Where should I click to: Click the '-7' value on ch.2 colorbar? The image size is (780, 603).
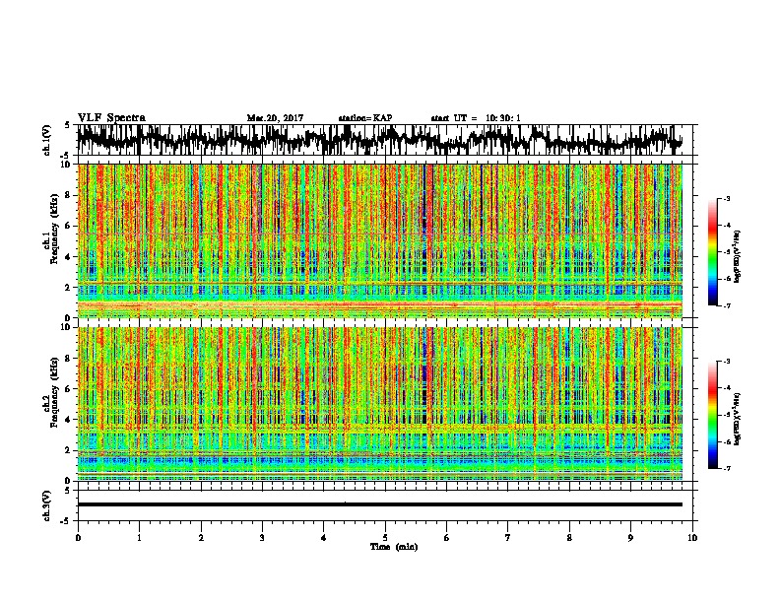tap(727, 468)
